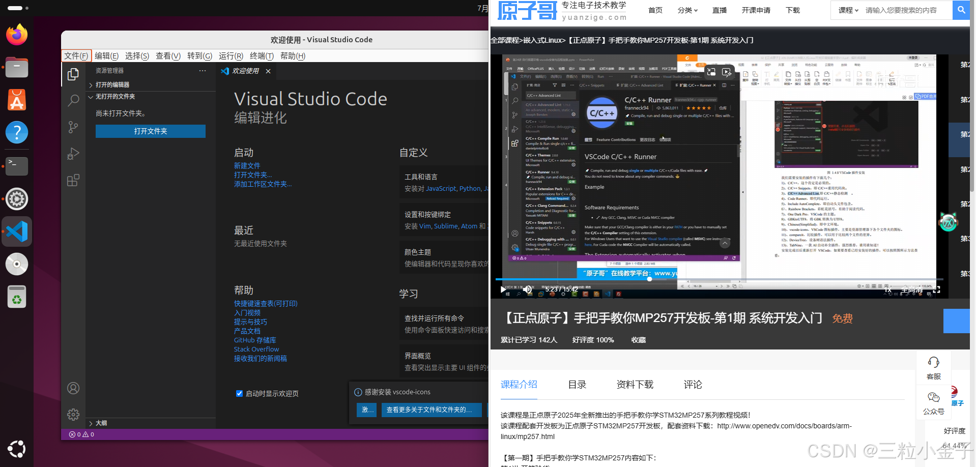Open the 快捷键速查(可打印) link
976x467 pixels.
pyautogui.click(x=266, y=304)
